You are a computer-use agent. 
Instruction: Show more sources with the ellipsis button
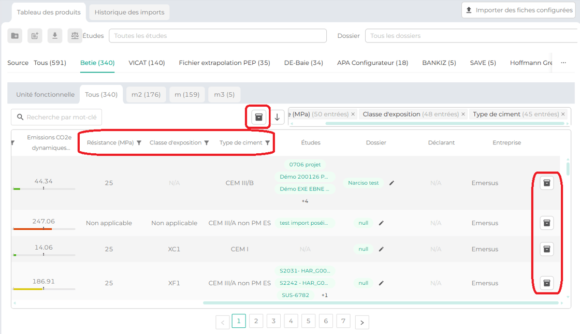(x=563, y=63)
